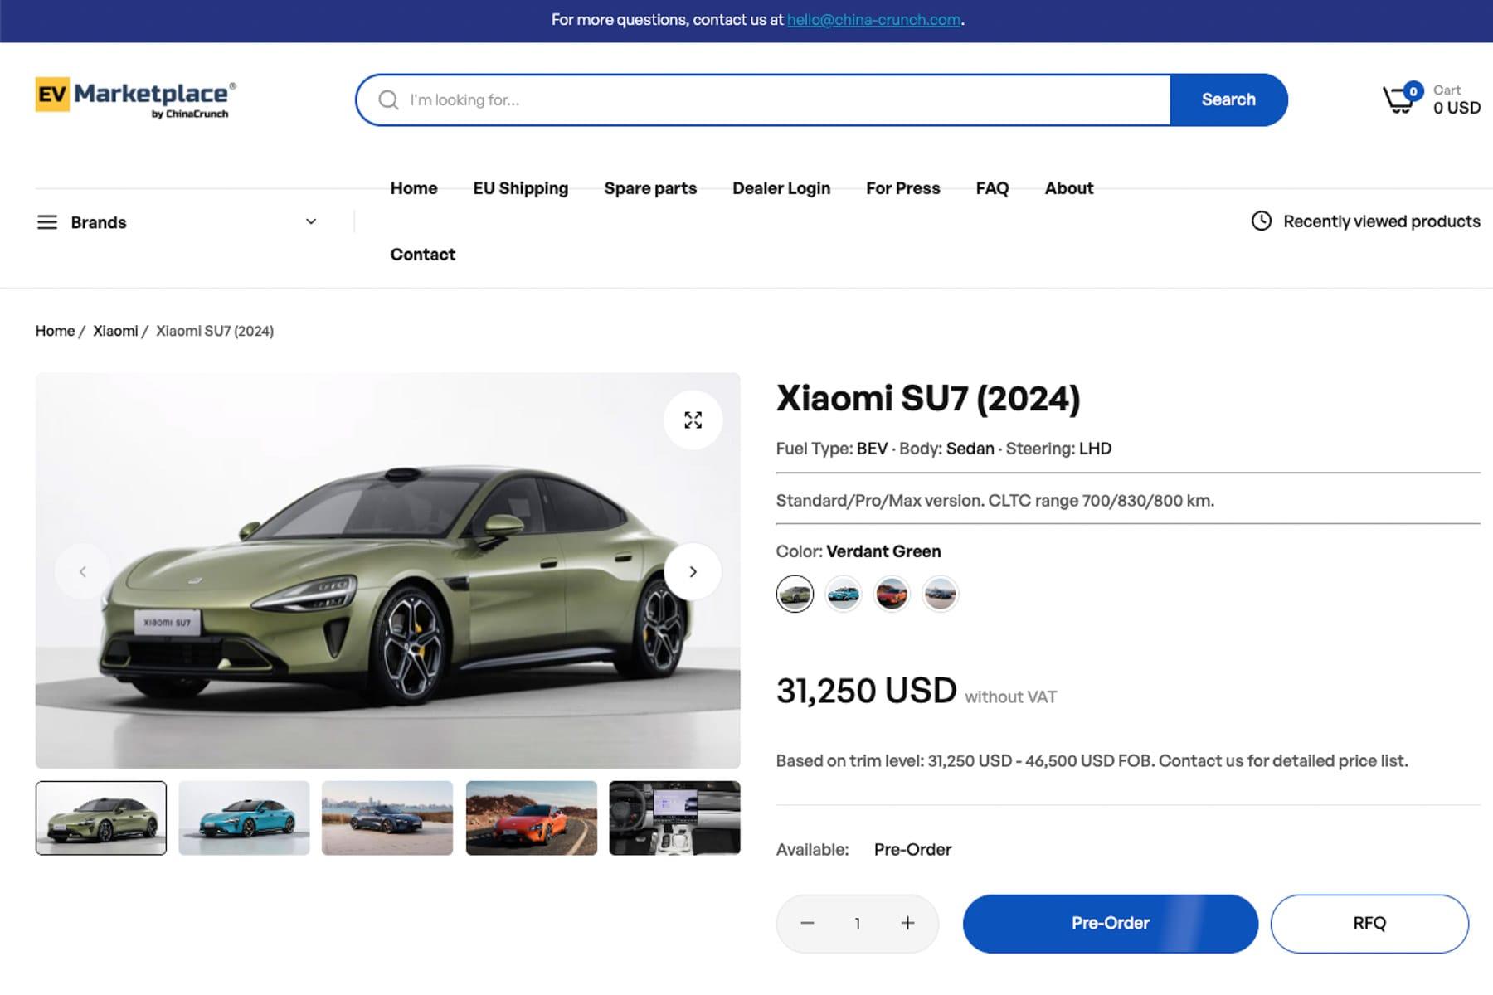Show next product image with right arrow
This screenshot has width=1493, height=995.
pyautogui.click(x=693, y=571)
